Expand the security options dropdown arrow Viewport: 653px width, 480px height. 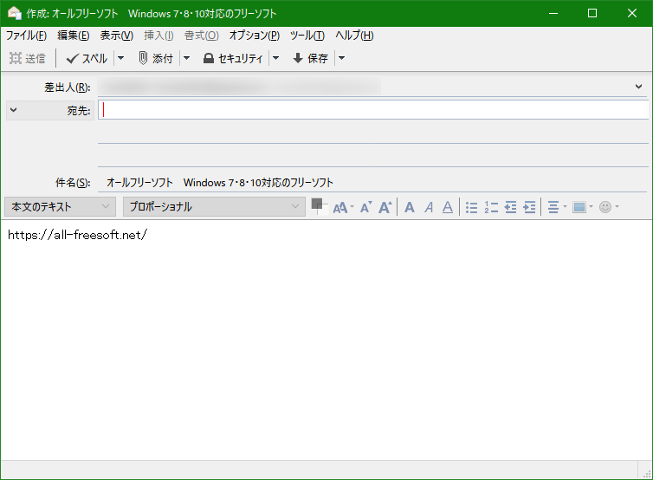tap(275, 58)
